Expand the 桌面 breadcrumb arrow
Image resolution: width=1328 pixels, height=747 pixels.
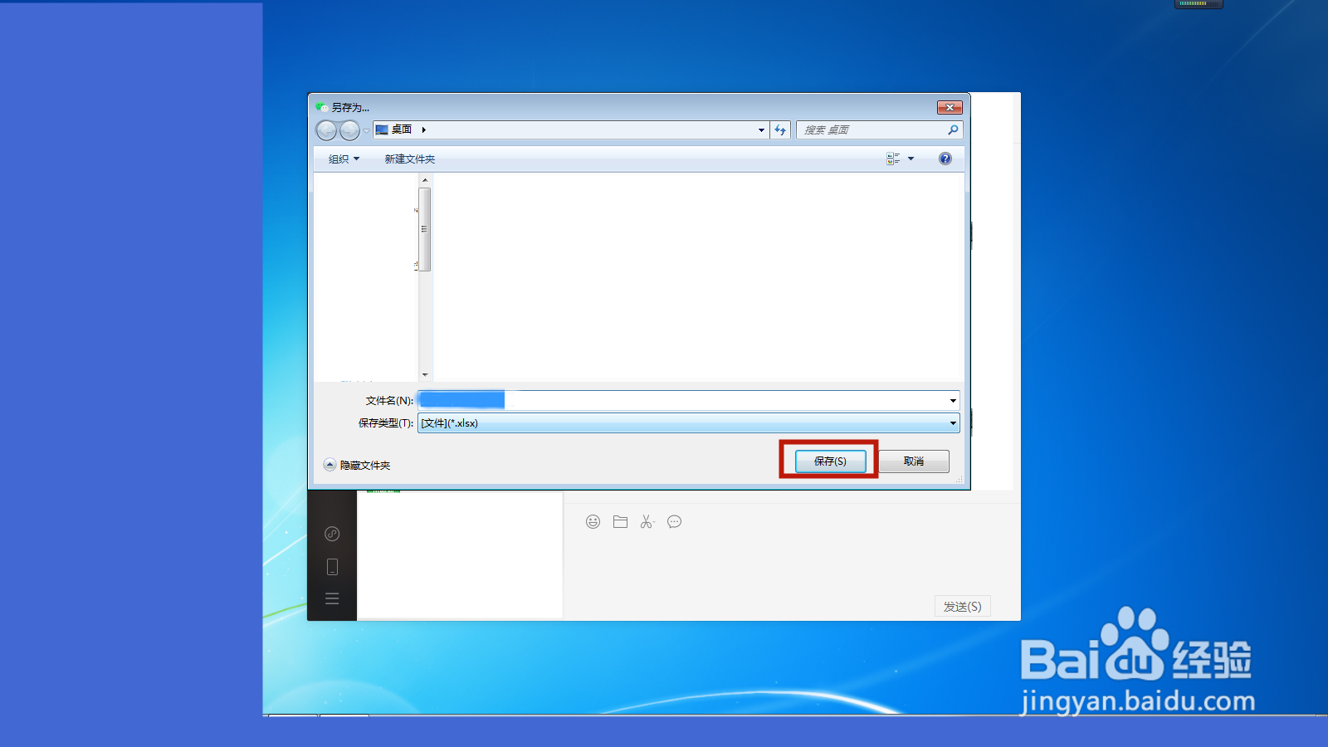pyautogui.click(x=423, y=130)
